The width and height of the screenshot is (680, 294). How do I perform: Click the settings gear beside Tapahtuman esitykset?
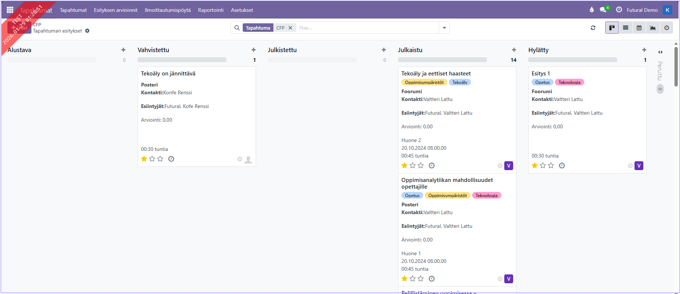[87, 31]
